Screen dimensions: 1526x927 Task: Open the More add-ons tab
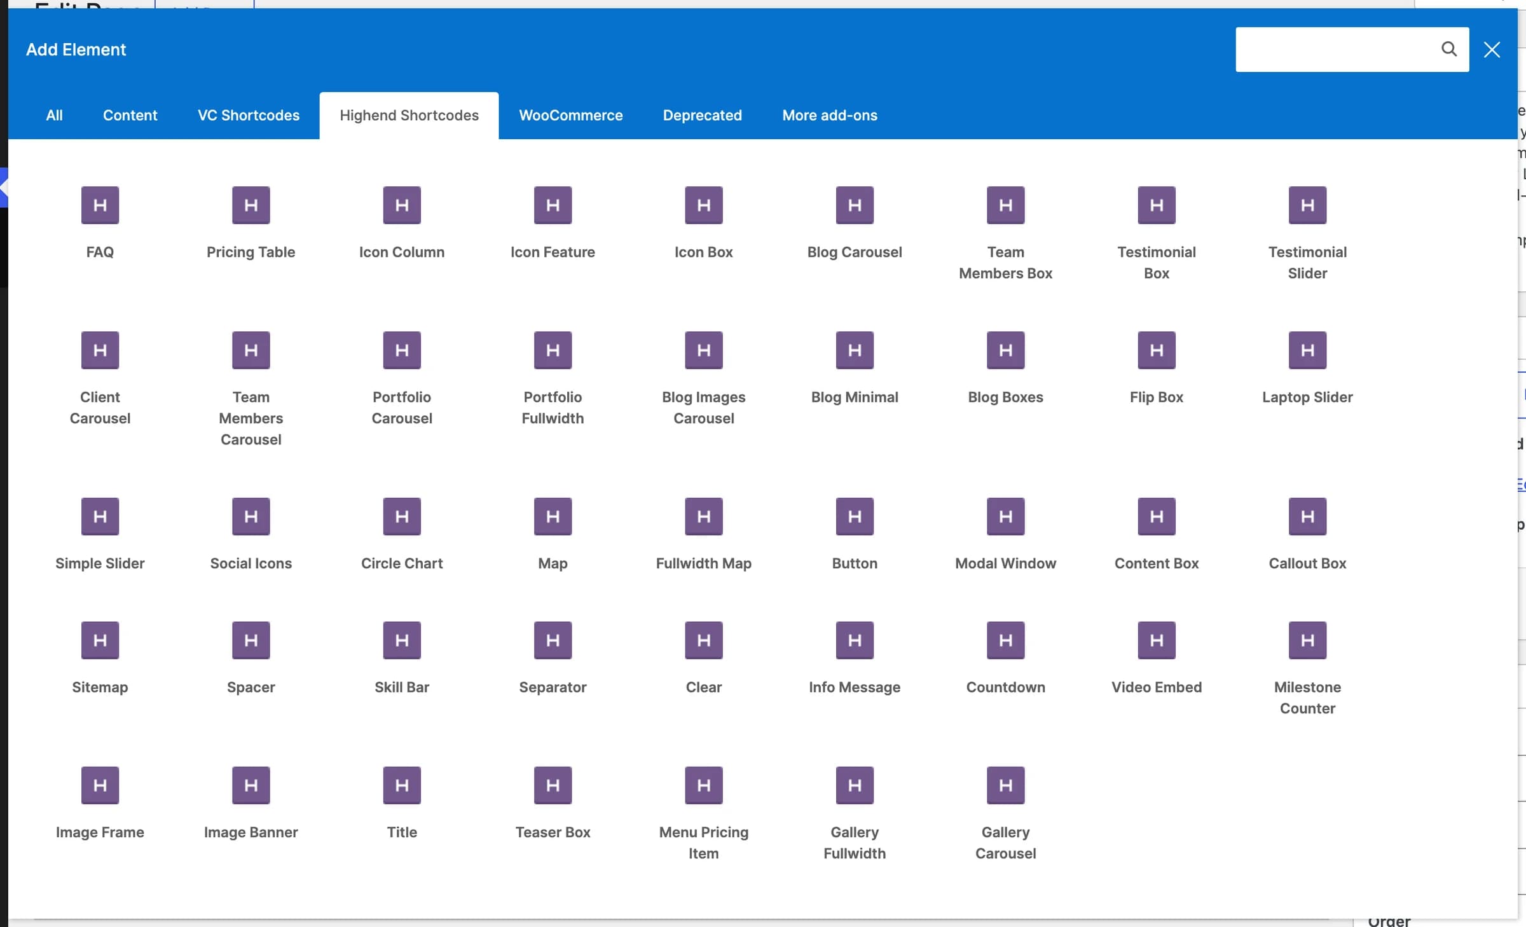(x=830, y=115)
